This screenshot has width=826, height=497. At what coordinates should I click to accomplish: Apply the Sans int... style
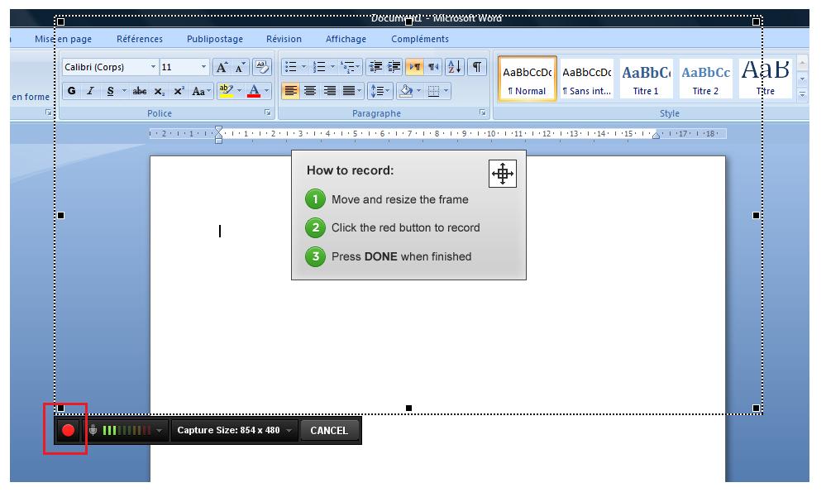pos(587,79)
